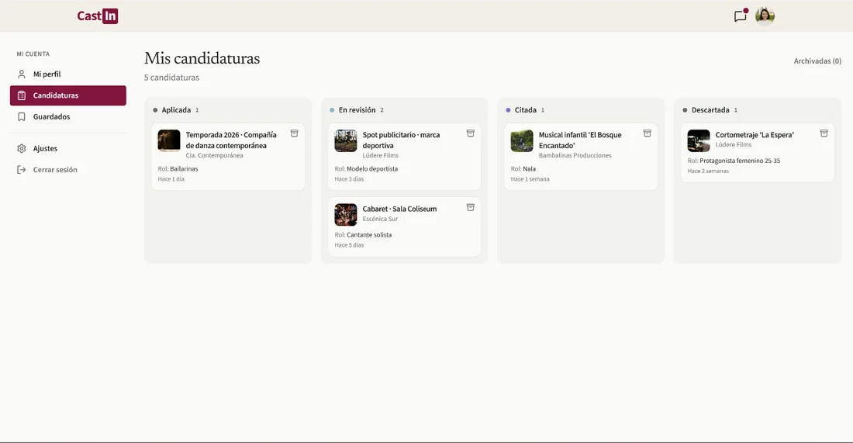This screenshot has height=443, width=853.
Task: Click the Ajustes gear icon
Action: [x=22, y=149]
